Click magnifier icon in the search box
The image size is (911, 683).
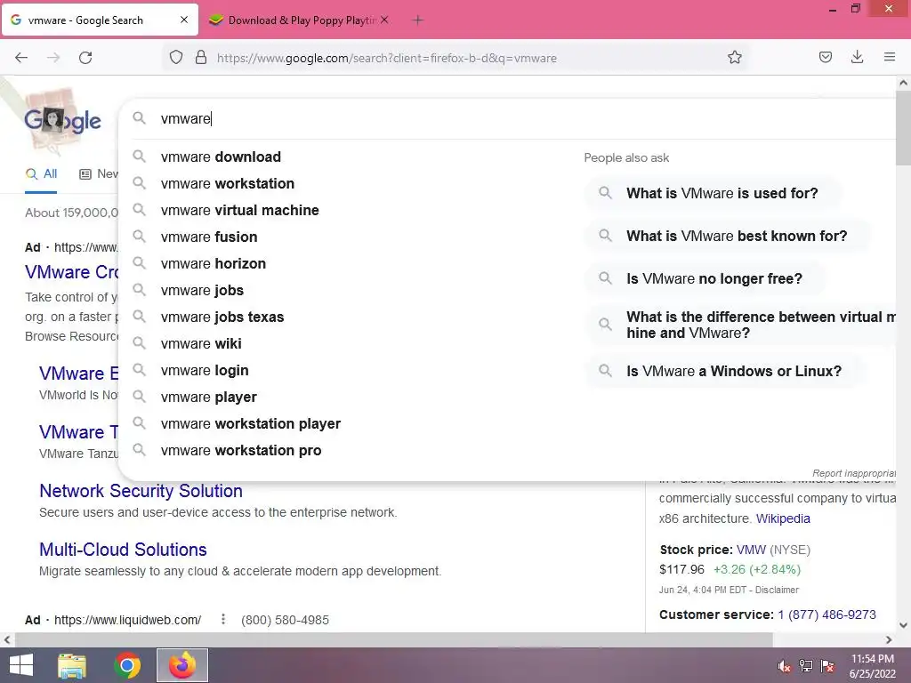click(x=139, y=118)
